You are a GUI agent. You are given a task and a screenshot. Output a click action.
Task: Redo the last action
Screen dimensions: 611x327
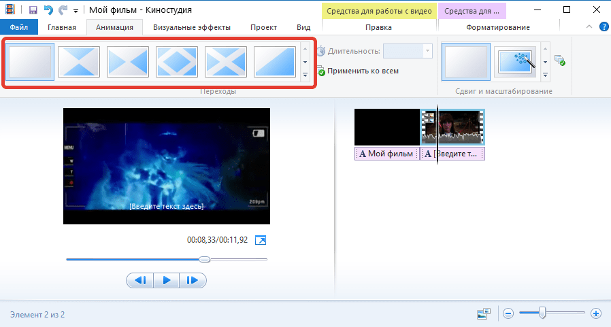point(63,10)
